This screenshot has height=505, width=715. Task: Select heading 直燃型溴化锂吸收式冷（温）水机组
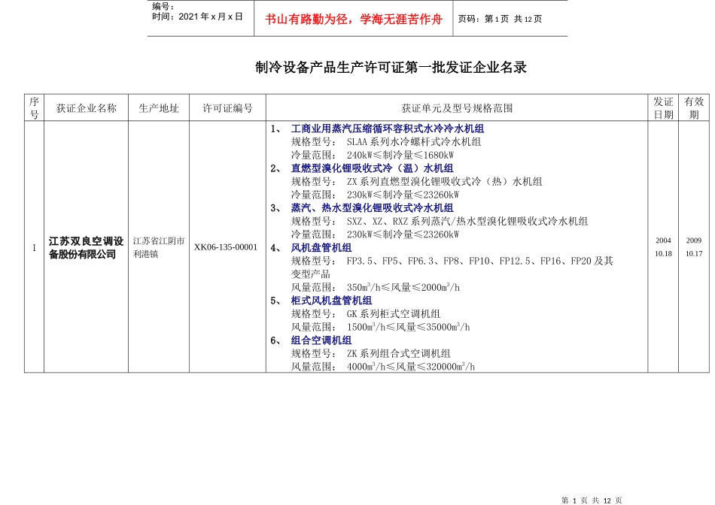pyautogui.click(x=372, y=168)
